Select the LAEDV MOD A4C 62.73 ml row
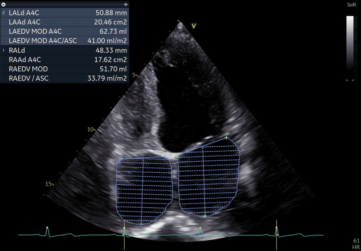This screenshot has width=361, height=251. coord(64,31)
